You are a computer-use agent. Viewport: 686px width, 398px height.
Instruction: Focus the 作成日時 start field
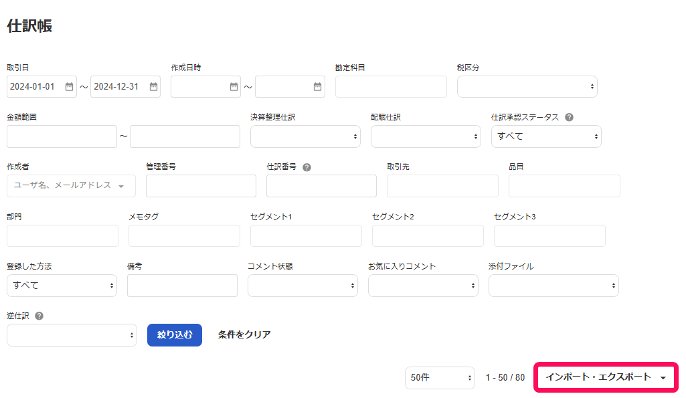tap(205, 86)
